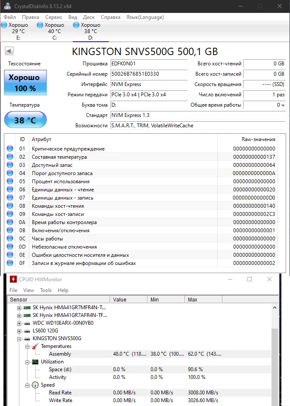Viewport: 290px width, 406px height.
Task: Expand the WDC WD10EARX-00N0YB0 node
Action: [19, 324]
